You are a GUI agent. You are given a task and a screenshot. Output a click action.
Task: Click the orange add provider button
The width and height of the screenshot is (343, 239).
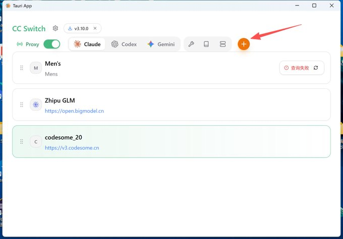coord(244,44)
